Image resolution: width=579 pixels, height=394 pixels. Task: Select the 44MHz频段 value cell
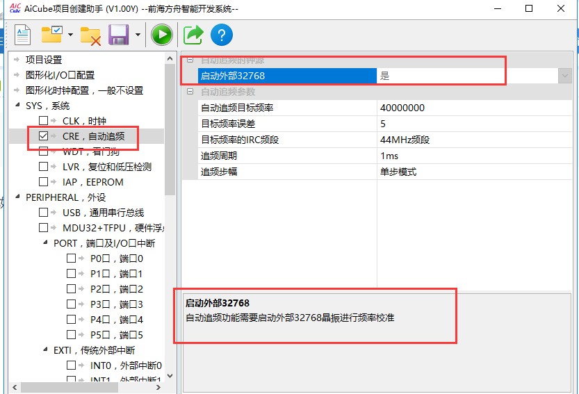475,140
